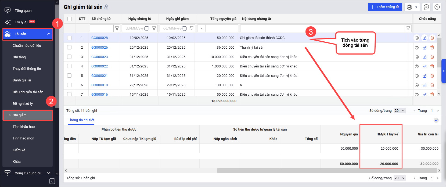Click the edit pencil icon for GG000026
The width and height of the screenshot is (446, 187).
click(x=425, y=48)
